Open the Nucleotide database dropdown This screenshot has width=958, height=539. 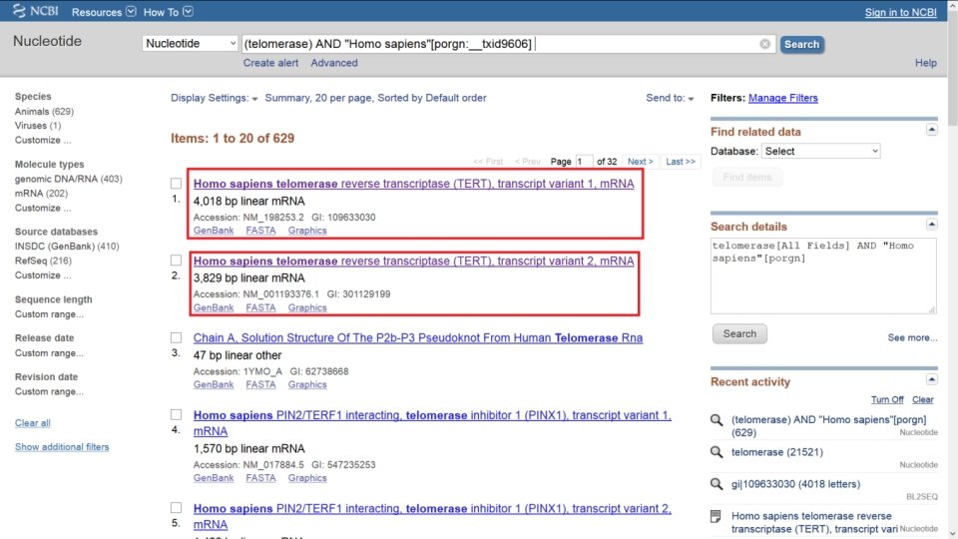tap(190, 43)
